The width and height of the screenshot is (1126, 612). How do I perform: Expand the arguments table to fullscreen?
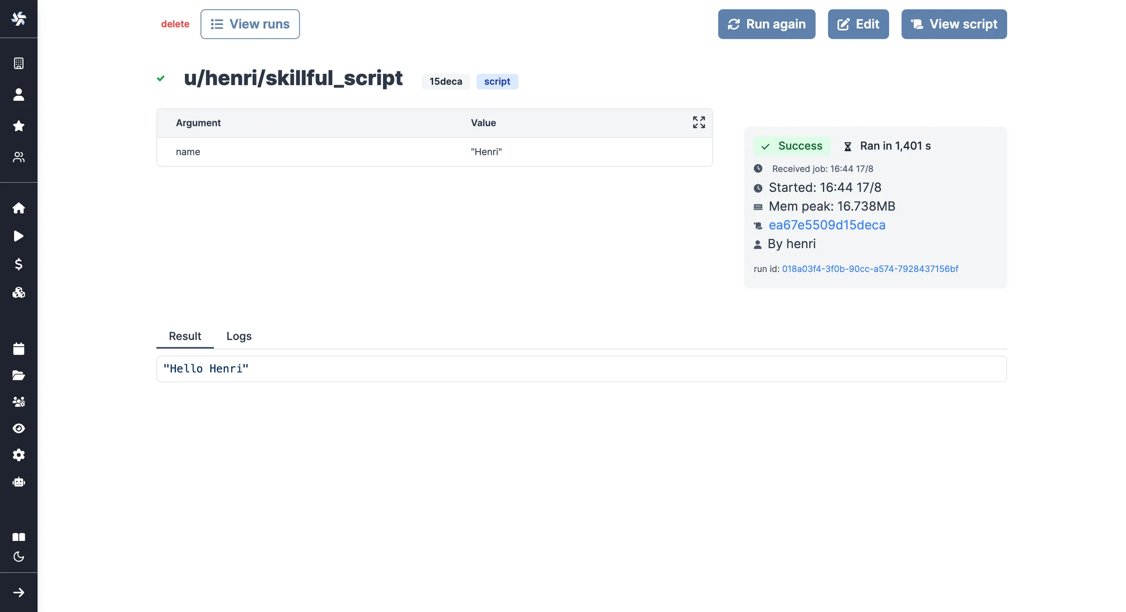pyautogui.click(x=699, y=122)
